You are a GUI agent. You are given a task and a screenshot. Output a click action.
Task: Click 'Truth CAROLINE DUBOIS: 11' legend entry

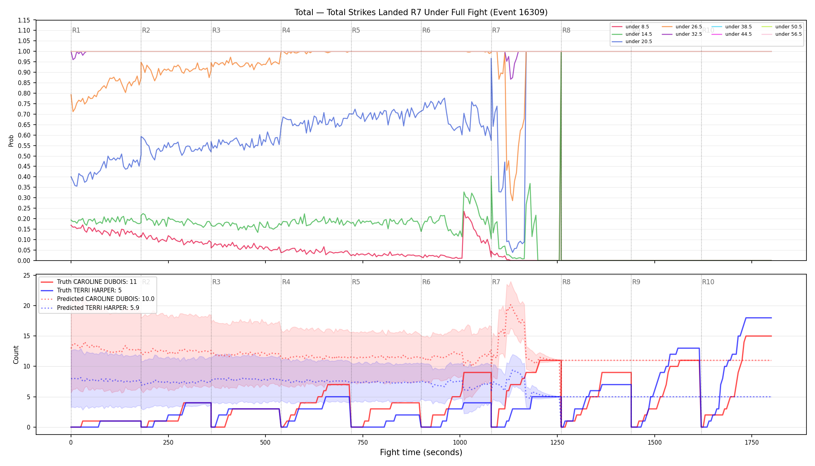click(x=89, y=282)
